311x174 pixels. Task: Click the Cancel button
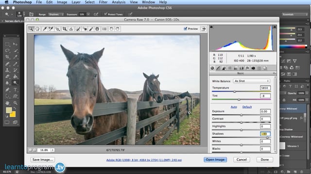tap(242, 159)
